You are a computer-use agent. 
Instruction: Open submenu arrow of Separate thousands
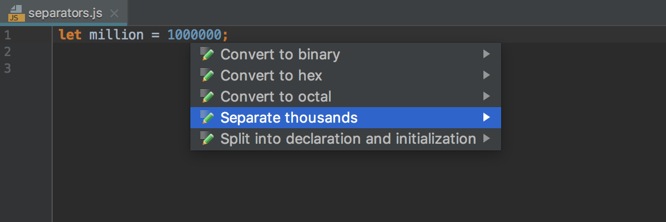486,117
